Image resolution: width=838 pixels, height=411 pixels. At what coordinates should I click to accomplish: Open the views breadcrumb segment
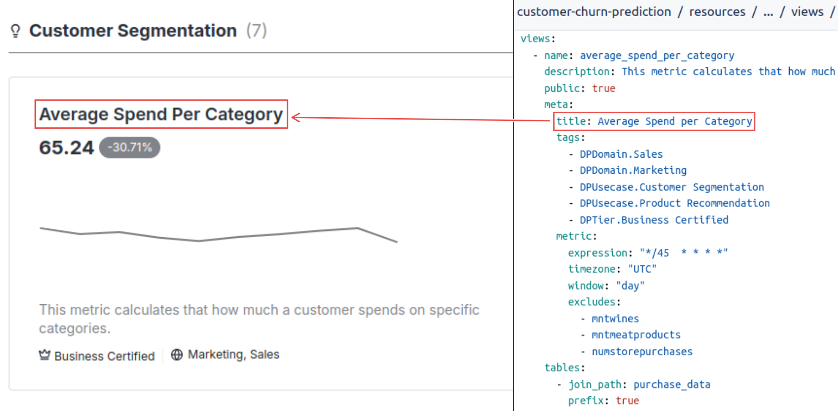click(807, 12)
